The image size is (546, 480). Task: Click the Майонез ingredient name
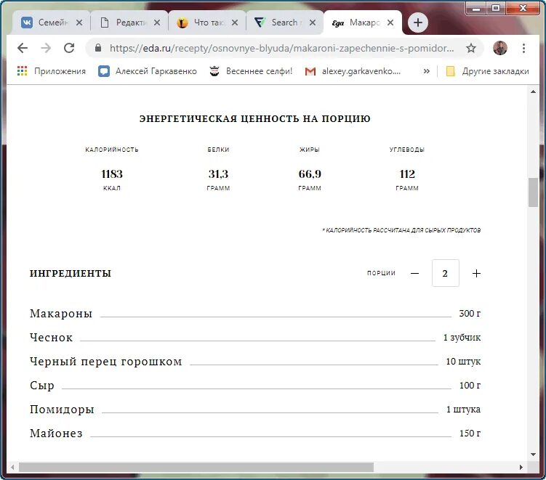[56, 434]
